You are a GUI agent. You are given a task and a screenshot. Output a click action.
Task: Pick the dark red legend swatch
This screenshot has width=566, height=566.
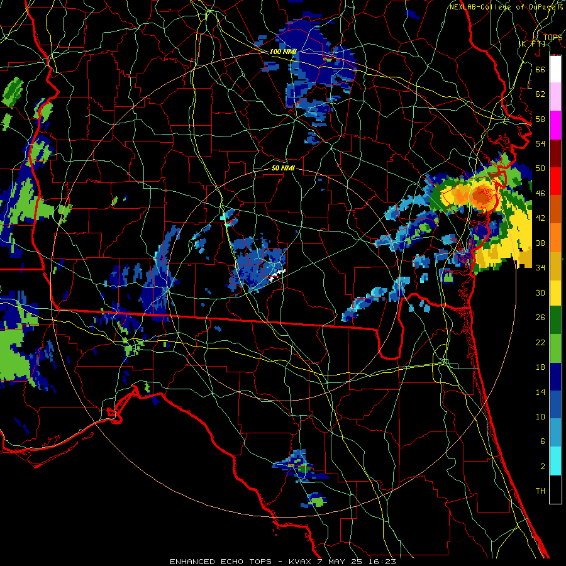point(555,153)
